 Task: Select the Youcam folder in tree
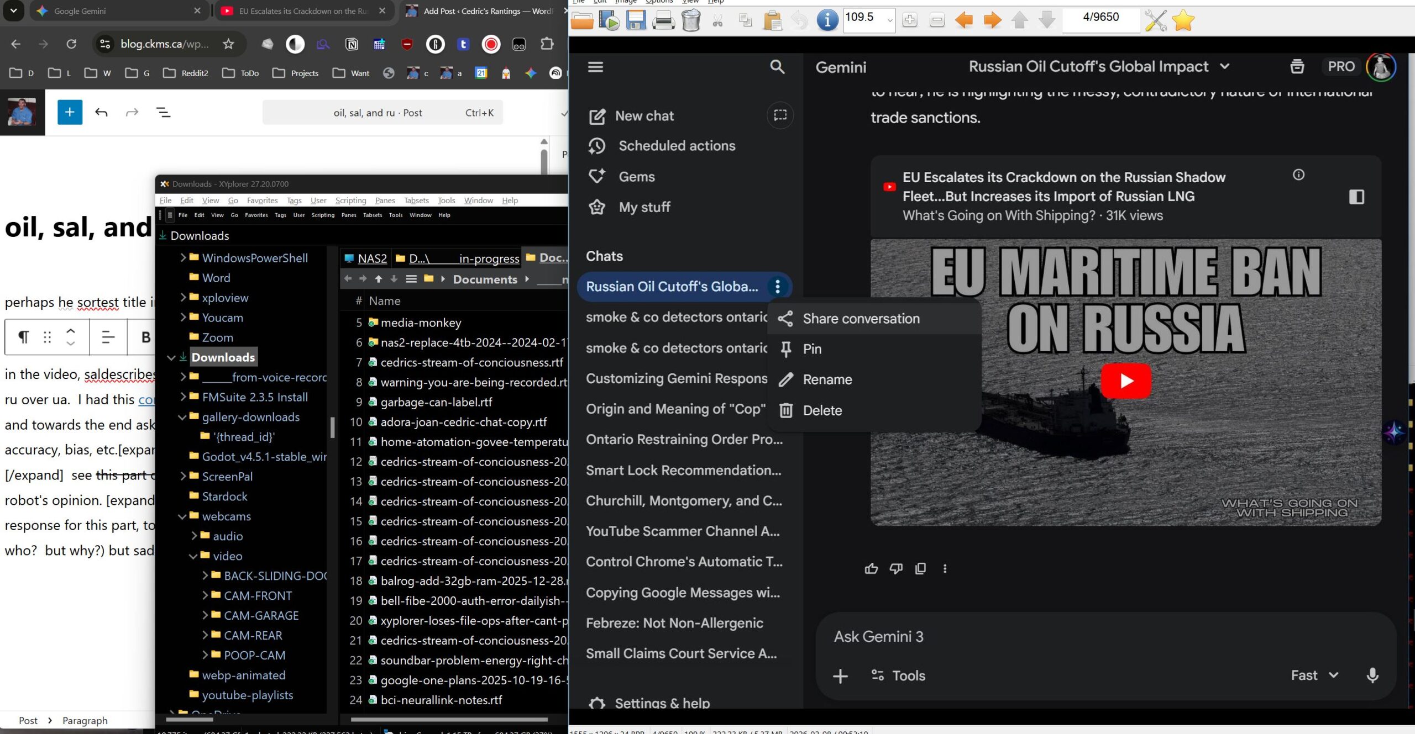point(222,318)
